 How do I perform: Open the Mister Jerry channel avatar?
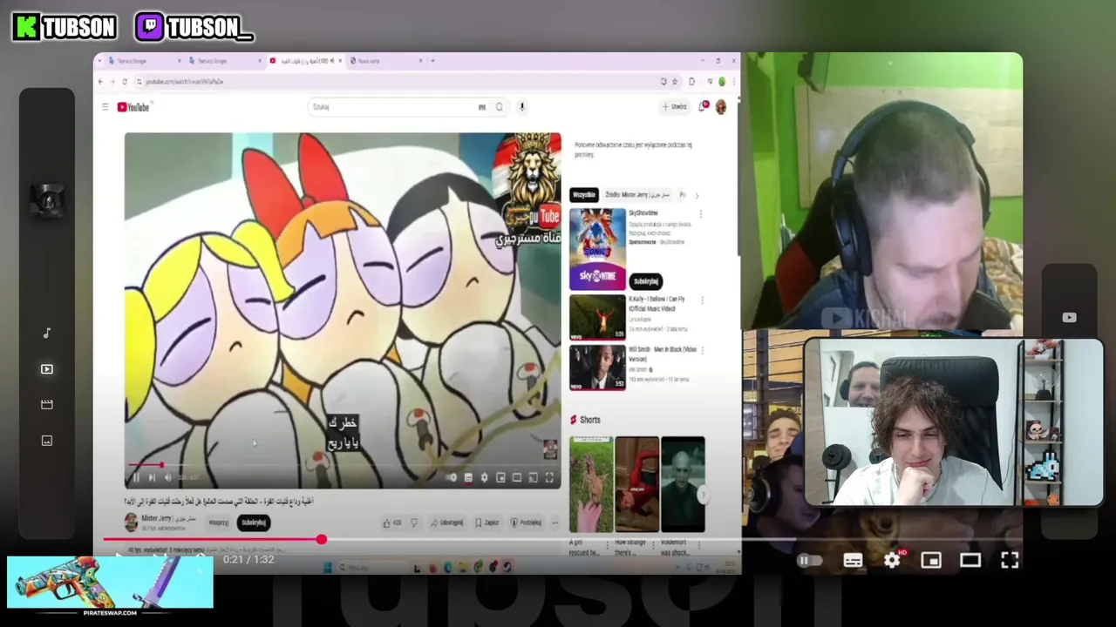pyautogui.click(x=131, y=522)
